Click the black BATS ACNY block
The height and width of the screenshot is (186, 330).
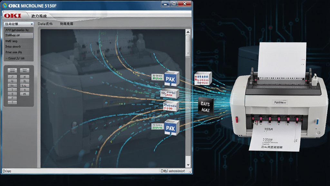(206, 107)
